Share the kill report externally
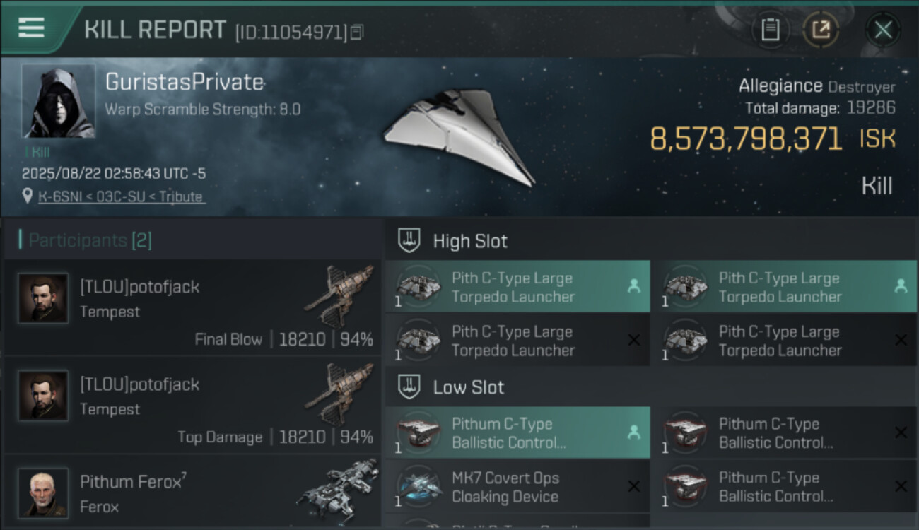 click(821, 30)
